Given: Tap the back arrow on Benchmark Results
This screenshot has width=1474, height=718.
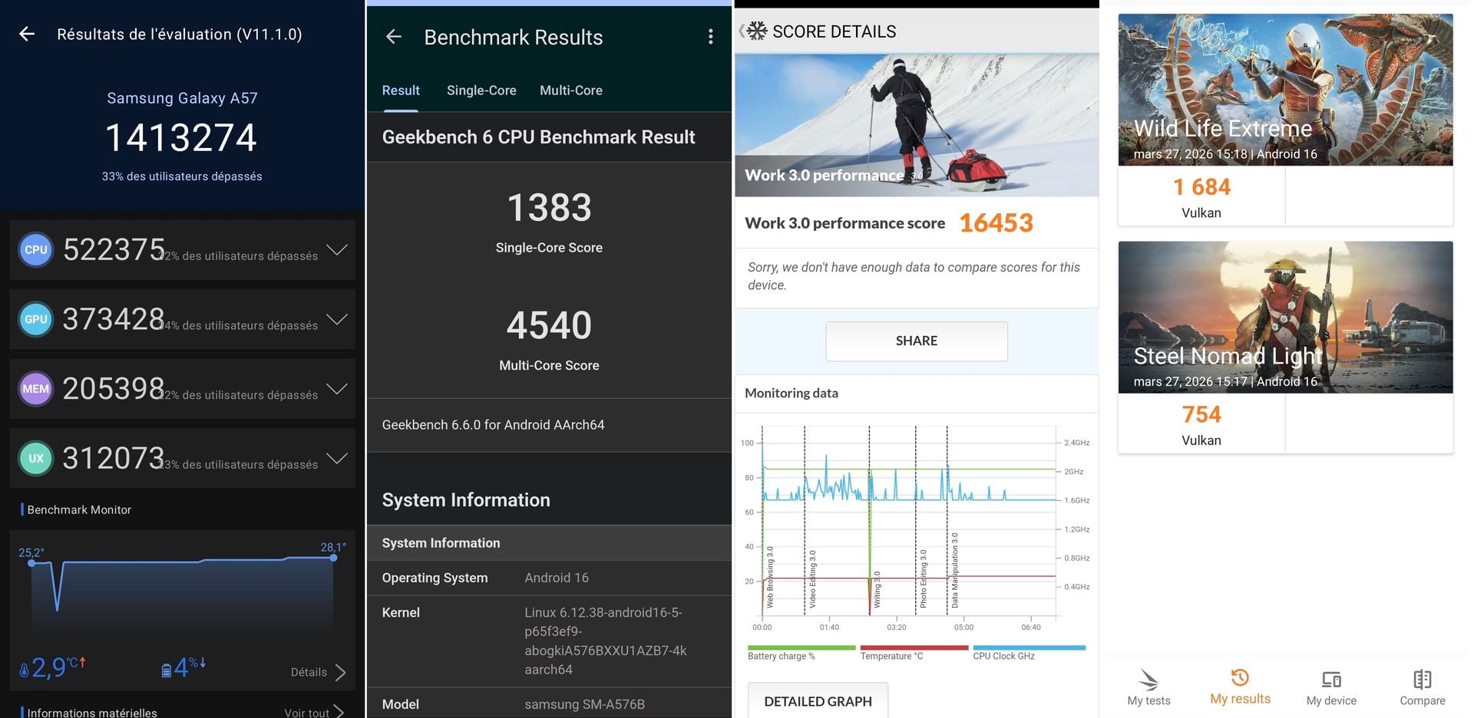Looking at the screenshot, I should pyautogui.click(x=393, y=37).
